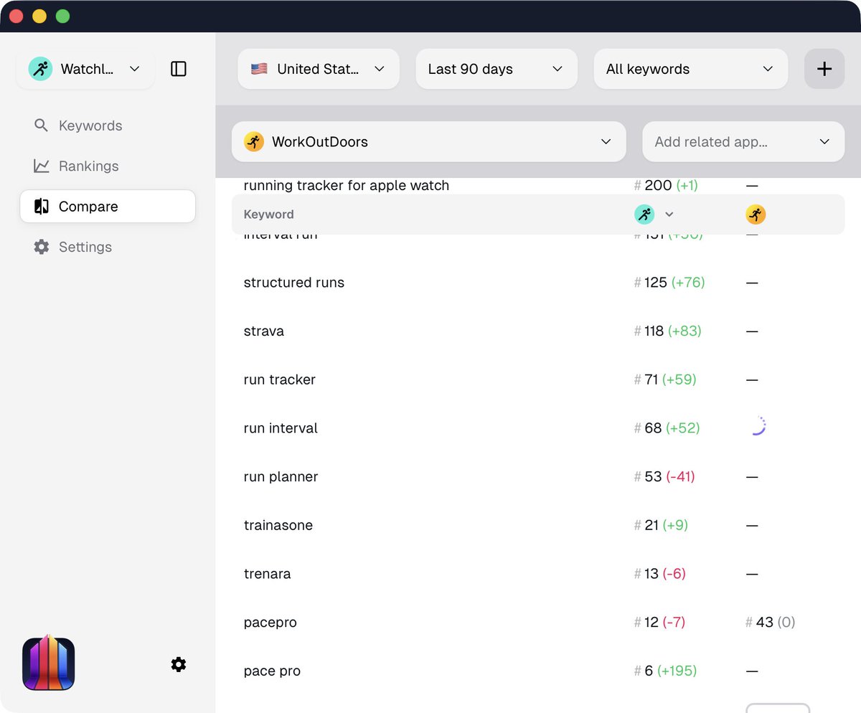Open the All keywords filter dropdown
Image resolution: width=861 pixels, height=713 pixels.
coord(690,69)
